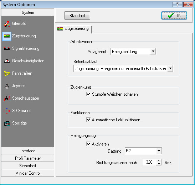The image size is (195, 185).
Task: Open the Profi Parameter section
Action: tap(28, 158)
